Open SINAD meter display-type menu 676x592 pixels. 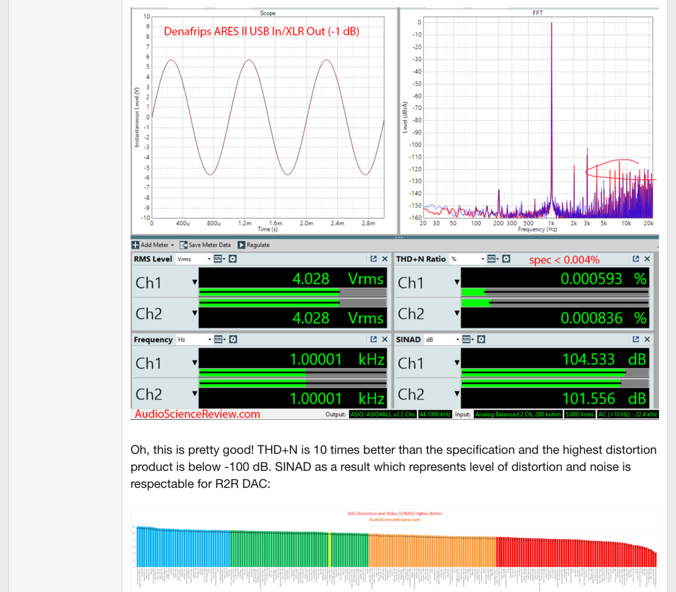[468, 339]
